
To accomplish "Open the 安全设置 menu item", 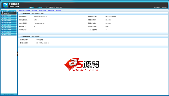I will pyautogui.click(x=35, y=11).
